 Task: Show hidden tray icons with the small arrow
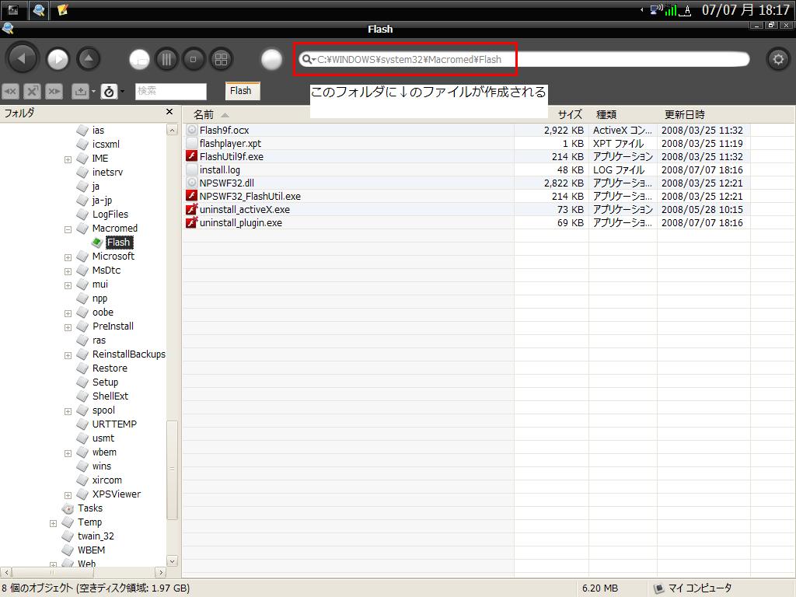click(641, 9)
